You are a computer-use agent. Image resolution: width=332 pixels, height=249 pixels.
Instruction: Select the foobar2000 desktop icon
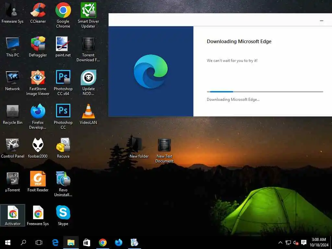pyautogui.click(x=38, y=148)
